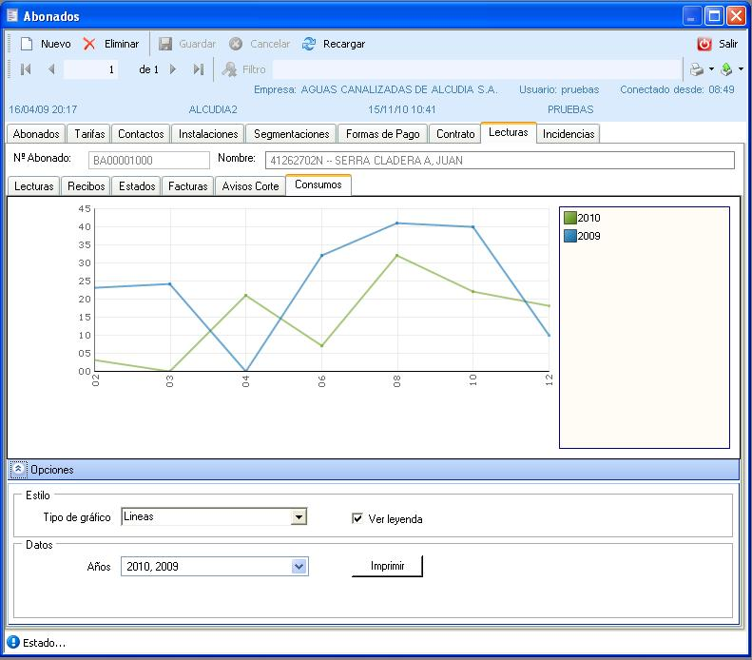Click the 'de 1' record count text
752x660 pixels.
(148, 69)
